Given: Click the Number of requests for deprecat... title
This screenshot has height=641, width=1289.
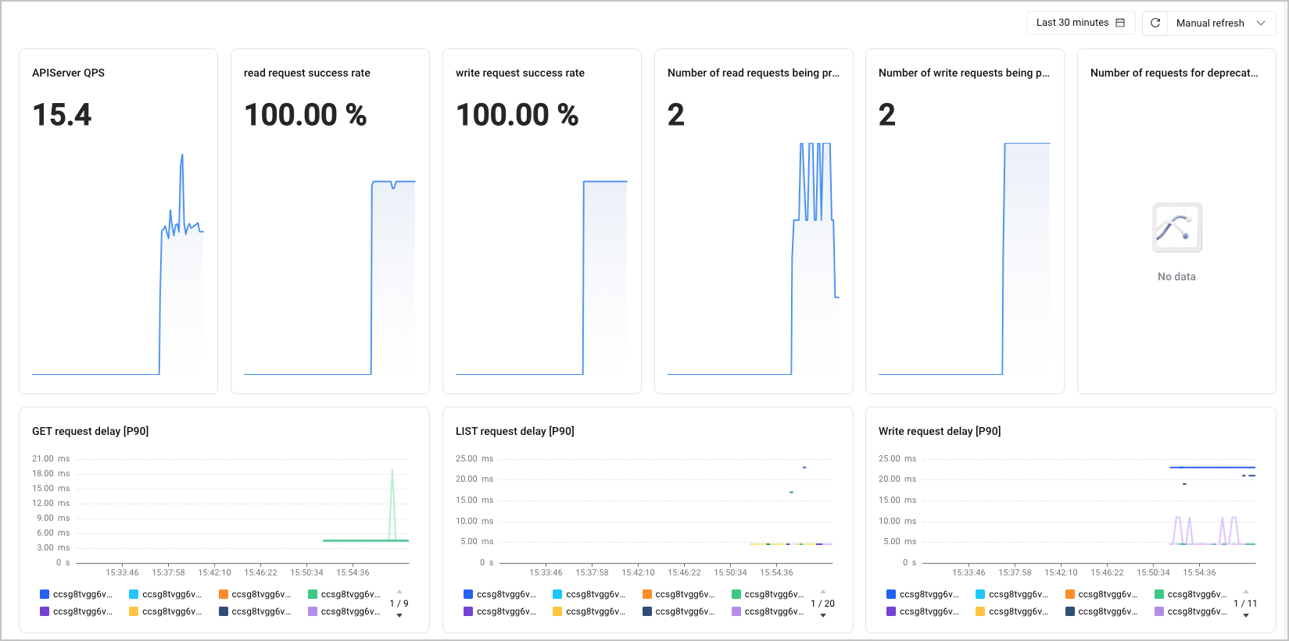Looking at the screenshot, I should point(1174,73).
